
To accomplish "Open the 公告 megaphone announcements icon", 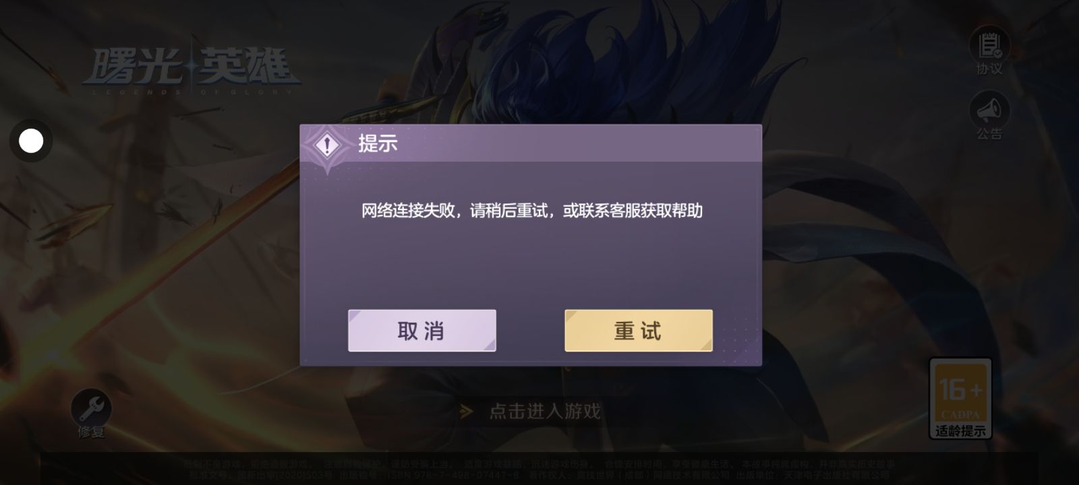I will coord(989,110).
